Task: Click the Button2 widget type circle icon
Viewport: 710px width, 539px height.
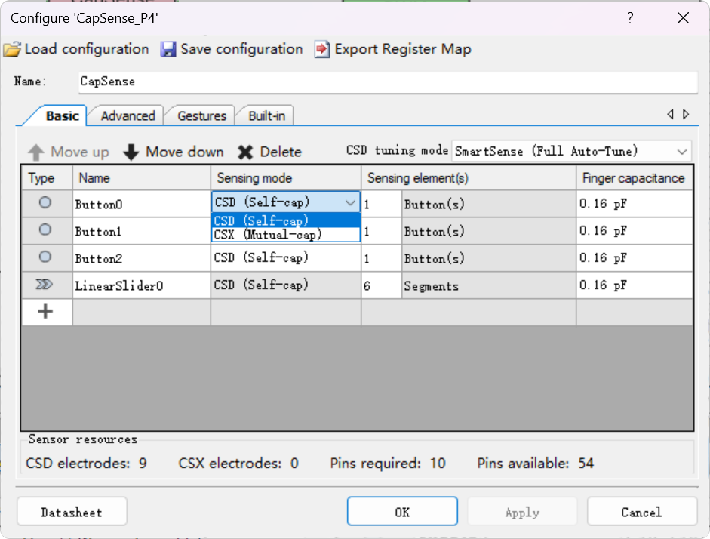Action: tap(45, 257)
